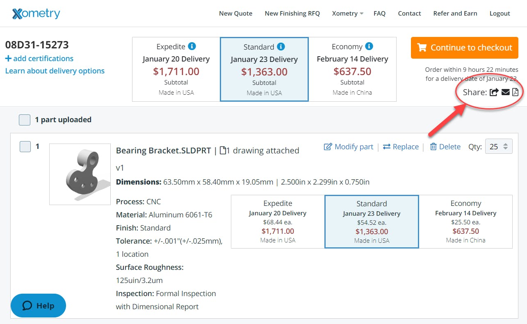Open the Contact page

click(x=409, y=14)
